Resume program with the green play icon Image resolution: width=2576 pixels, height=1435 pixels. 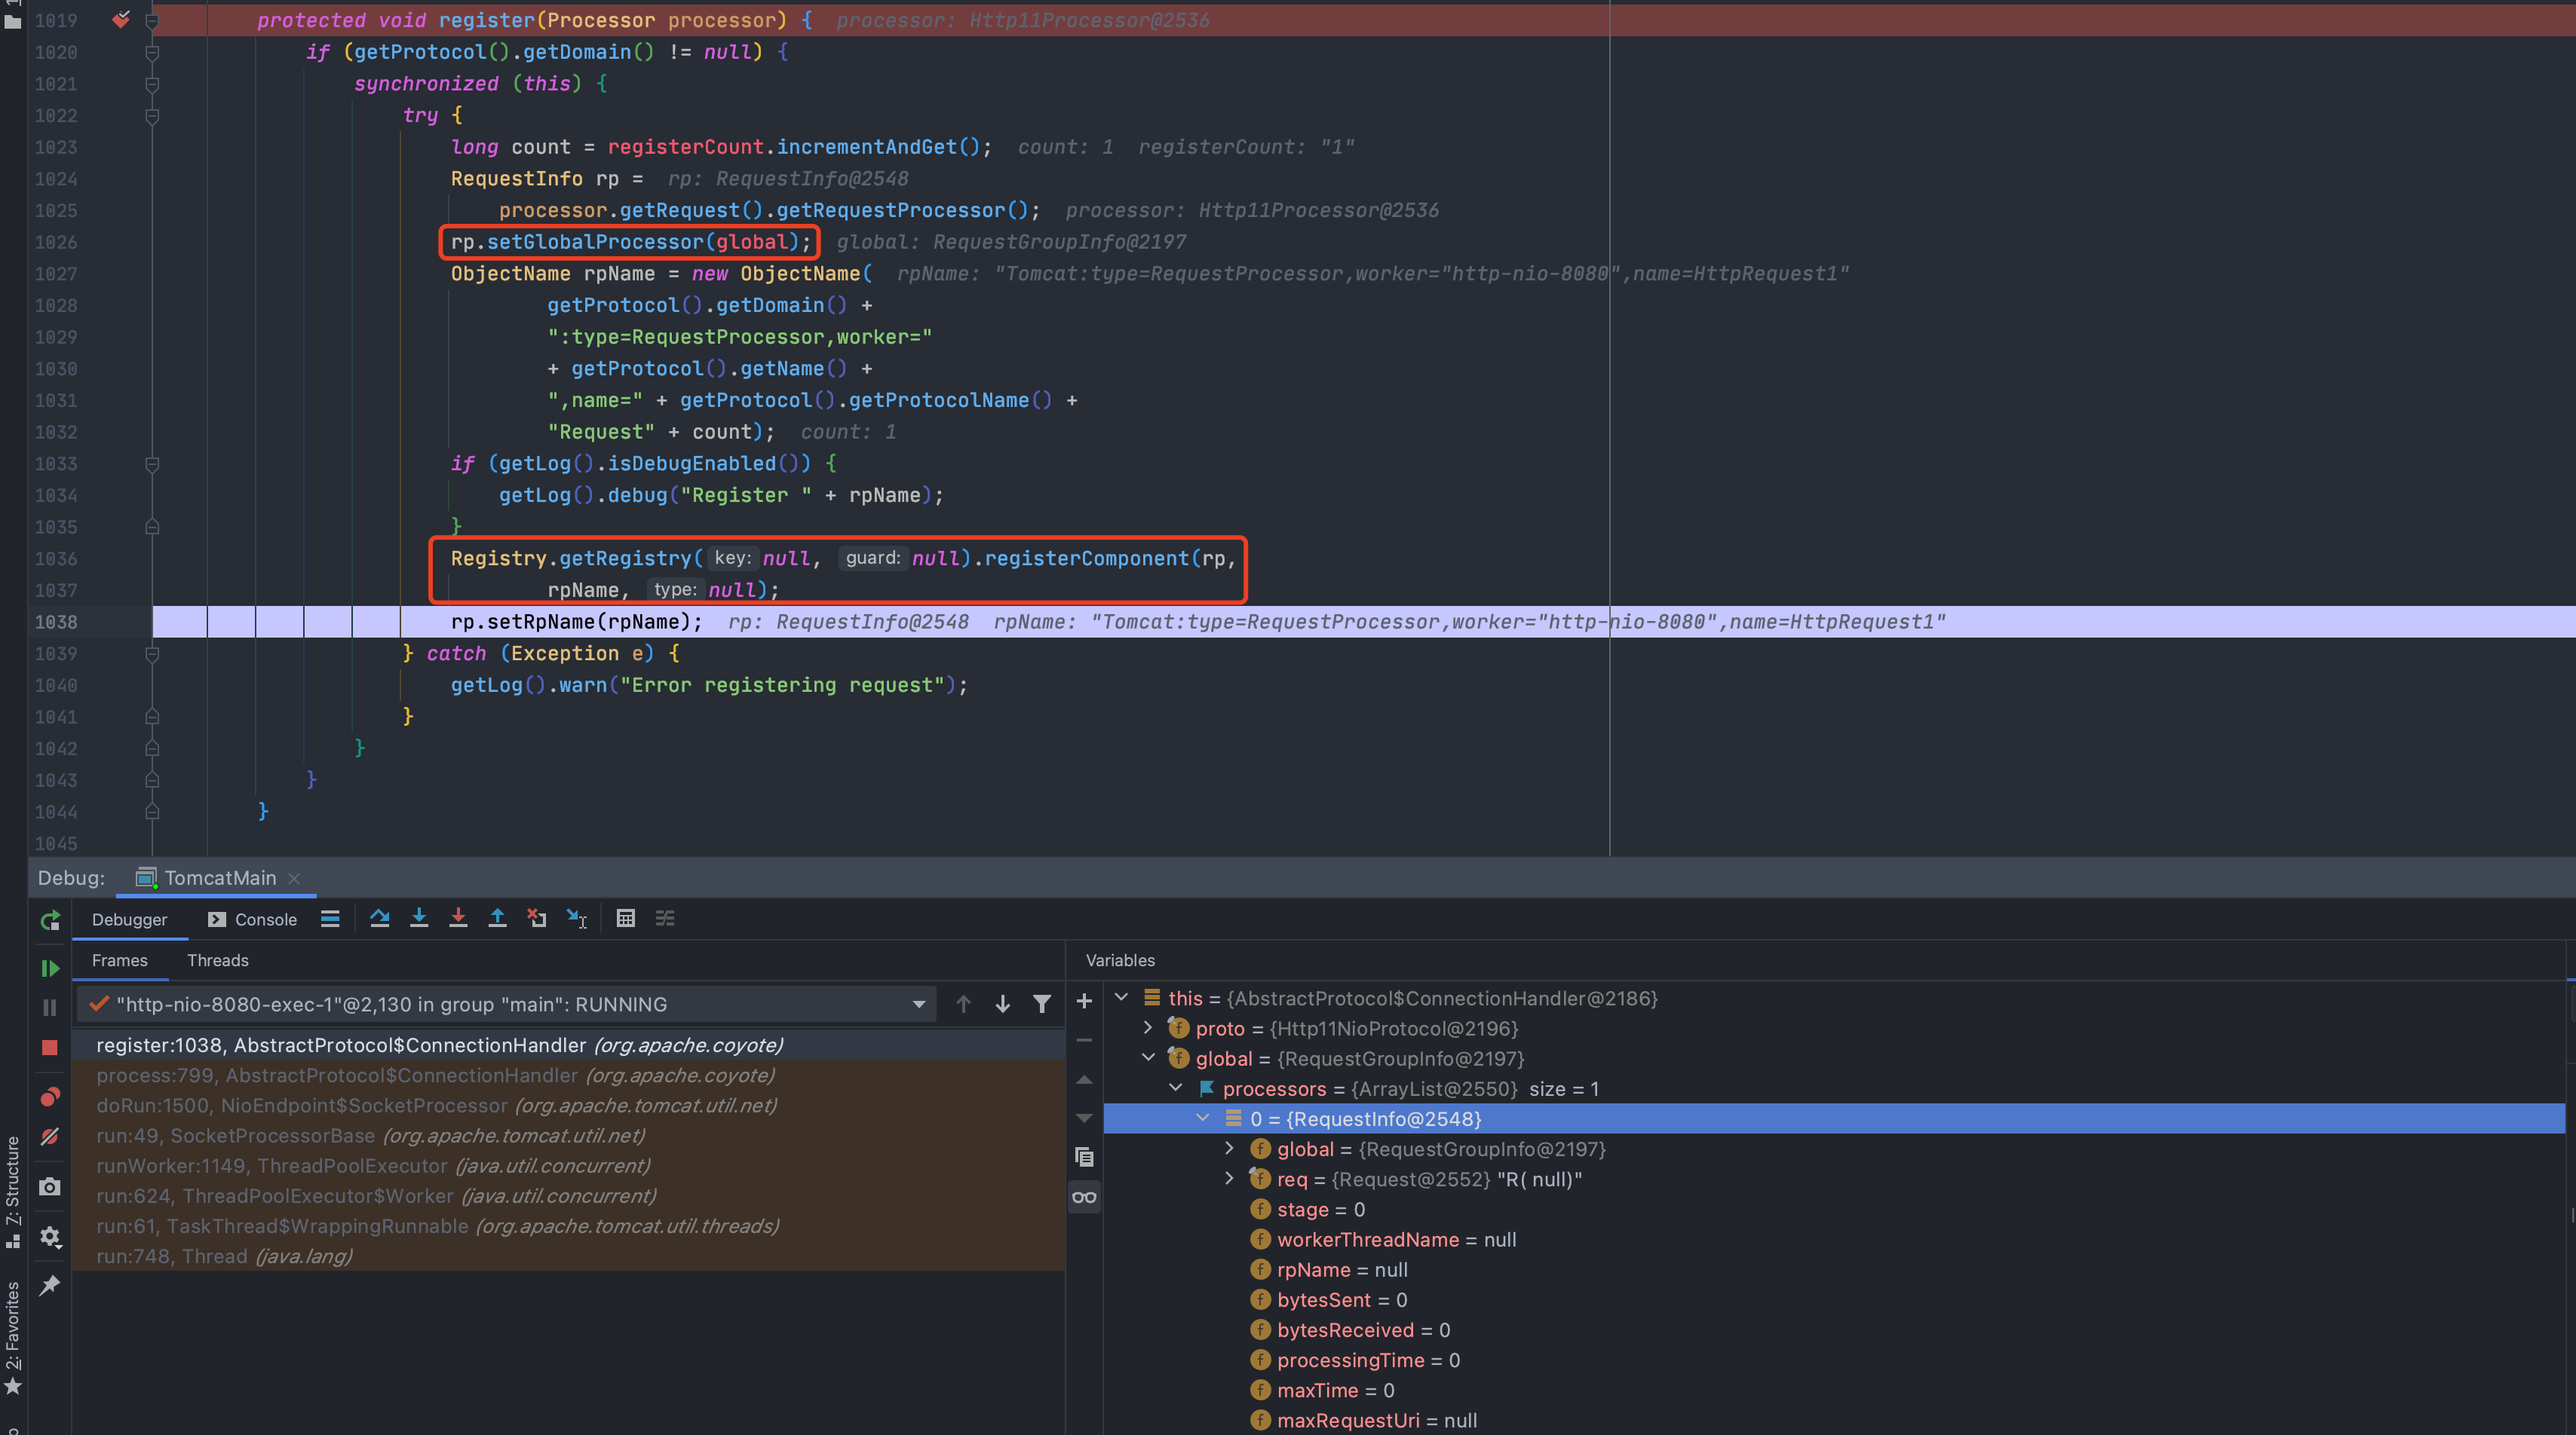pyautogui.click(x=50, y=968)
